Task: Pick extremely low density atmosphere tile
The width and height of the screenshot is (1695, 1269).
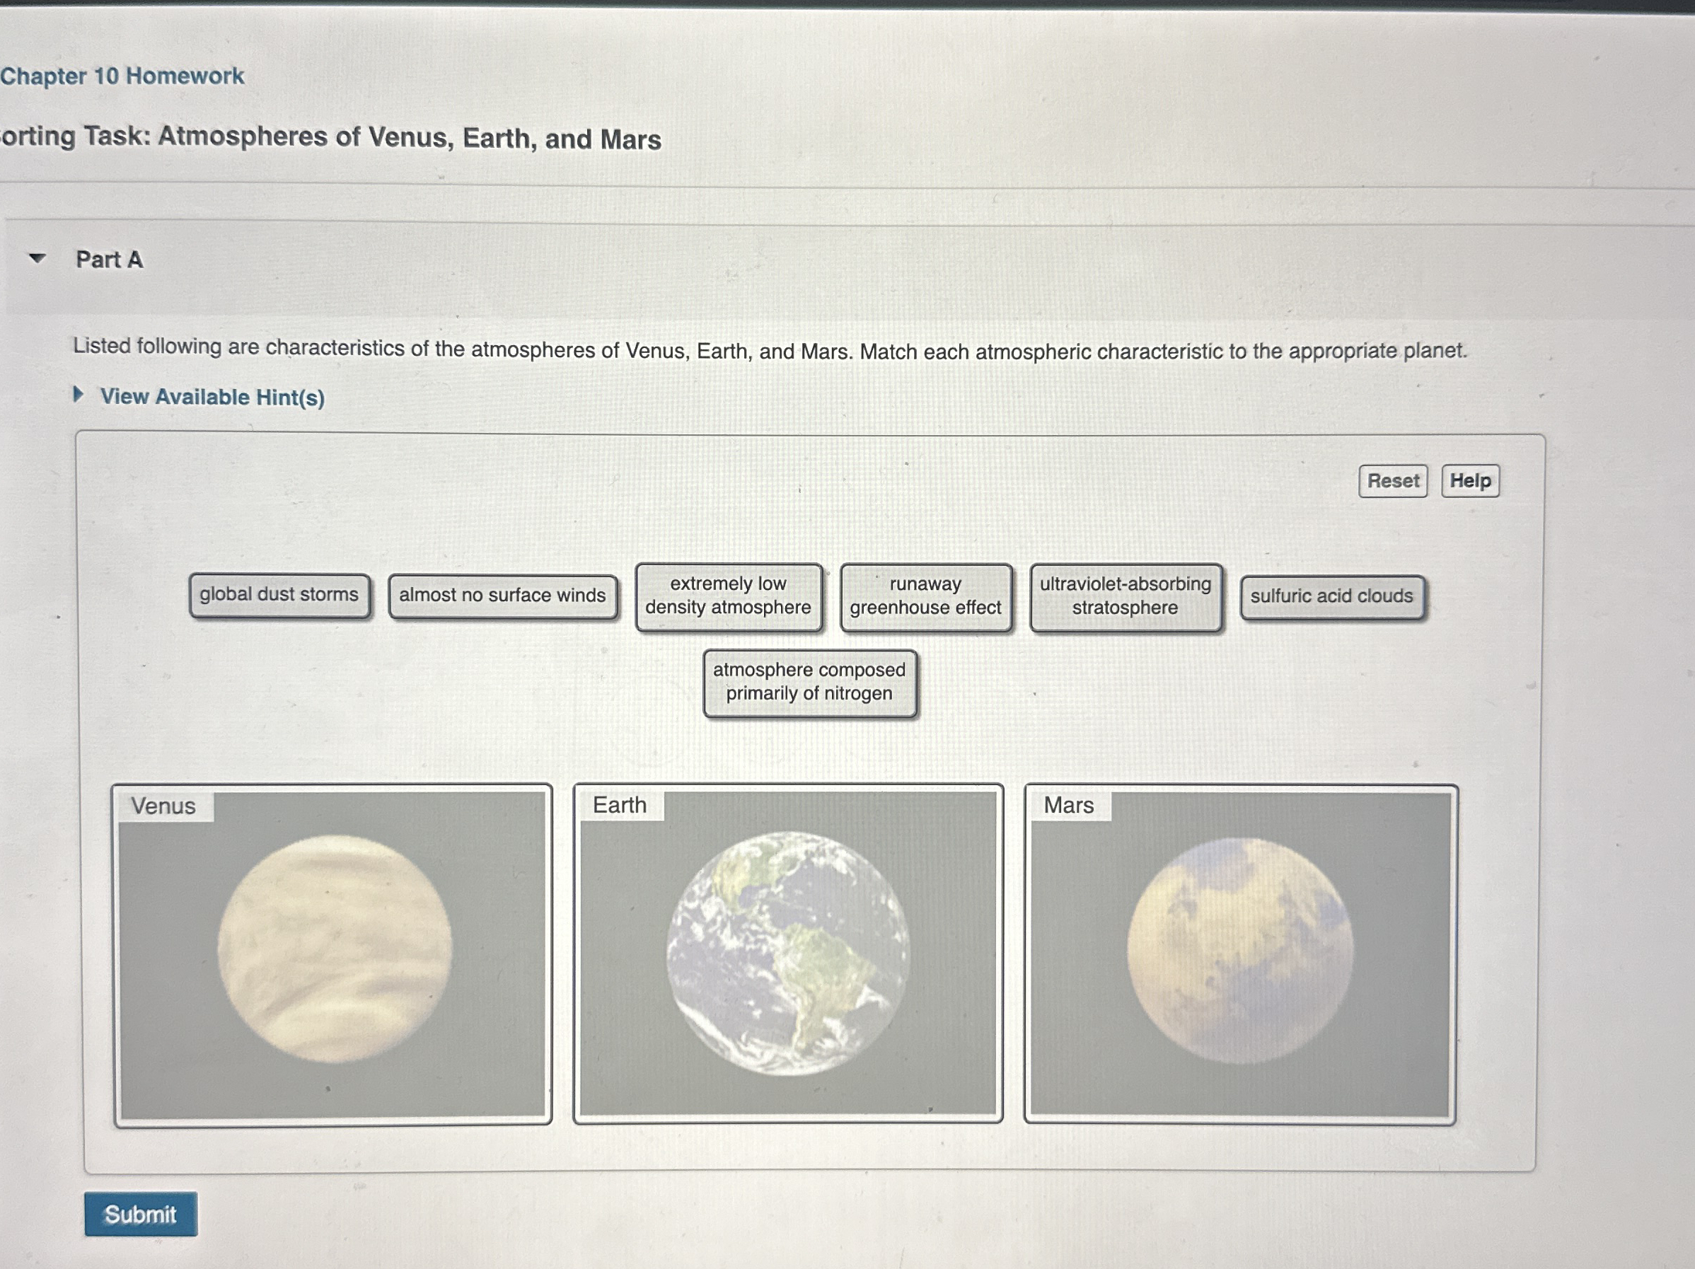Action: click(x=728, y=596)
